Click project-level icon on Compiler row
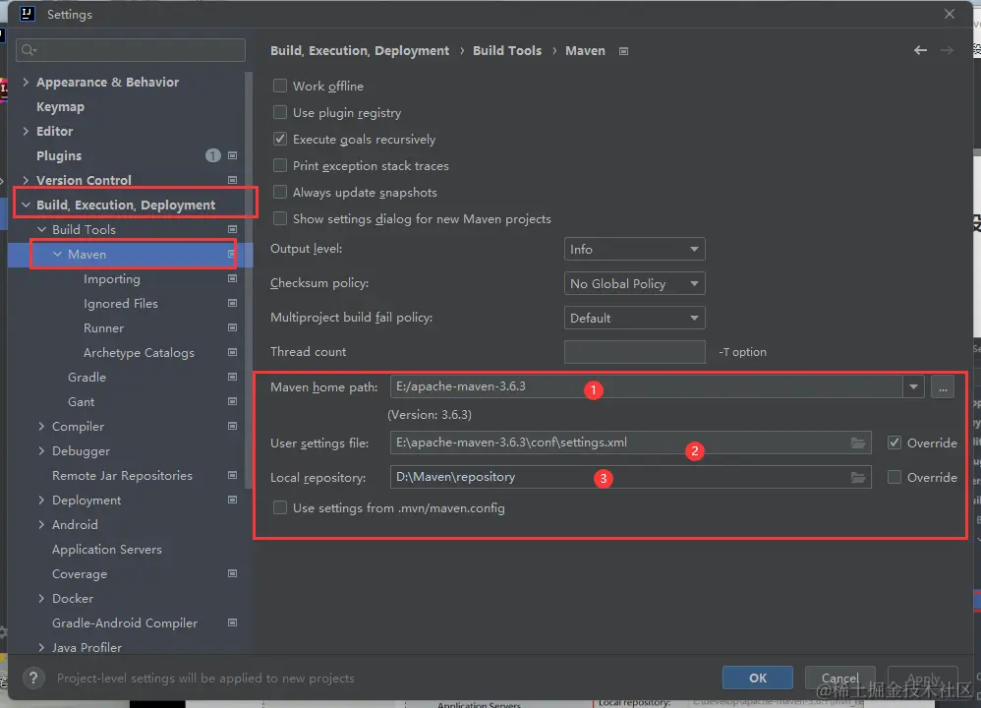Screen dimensions: 981x708 pos(232,426)
